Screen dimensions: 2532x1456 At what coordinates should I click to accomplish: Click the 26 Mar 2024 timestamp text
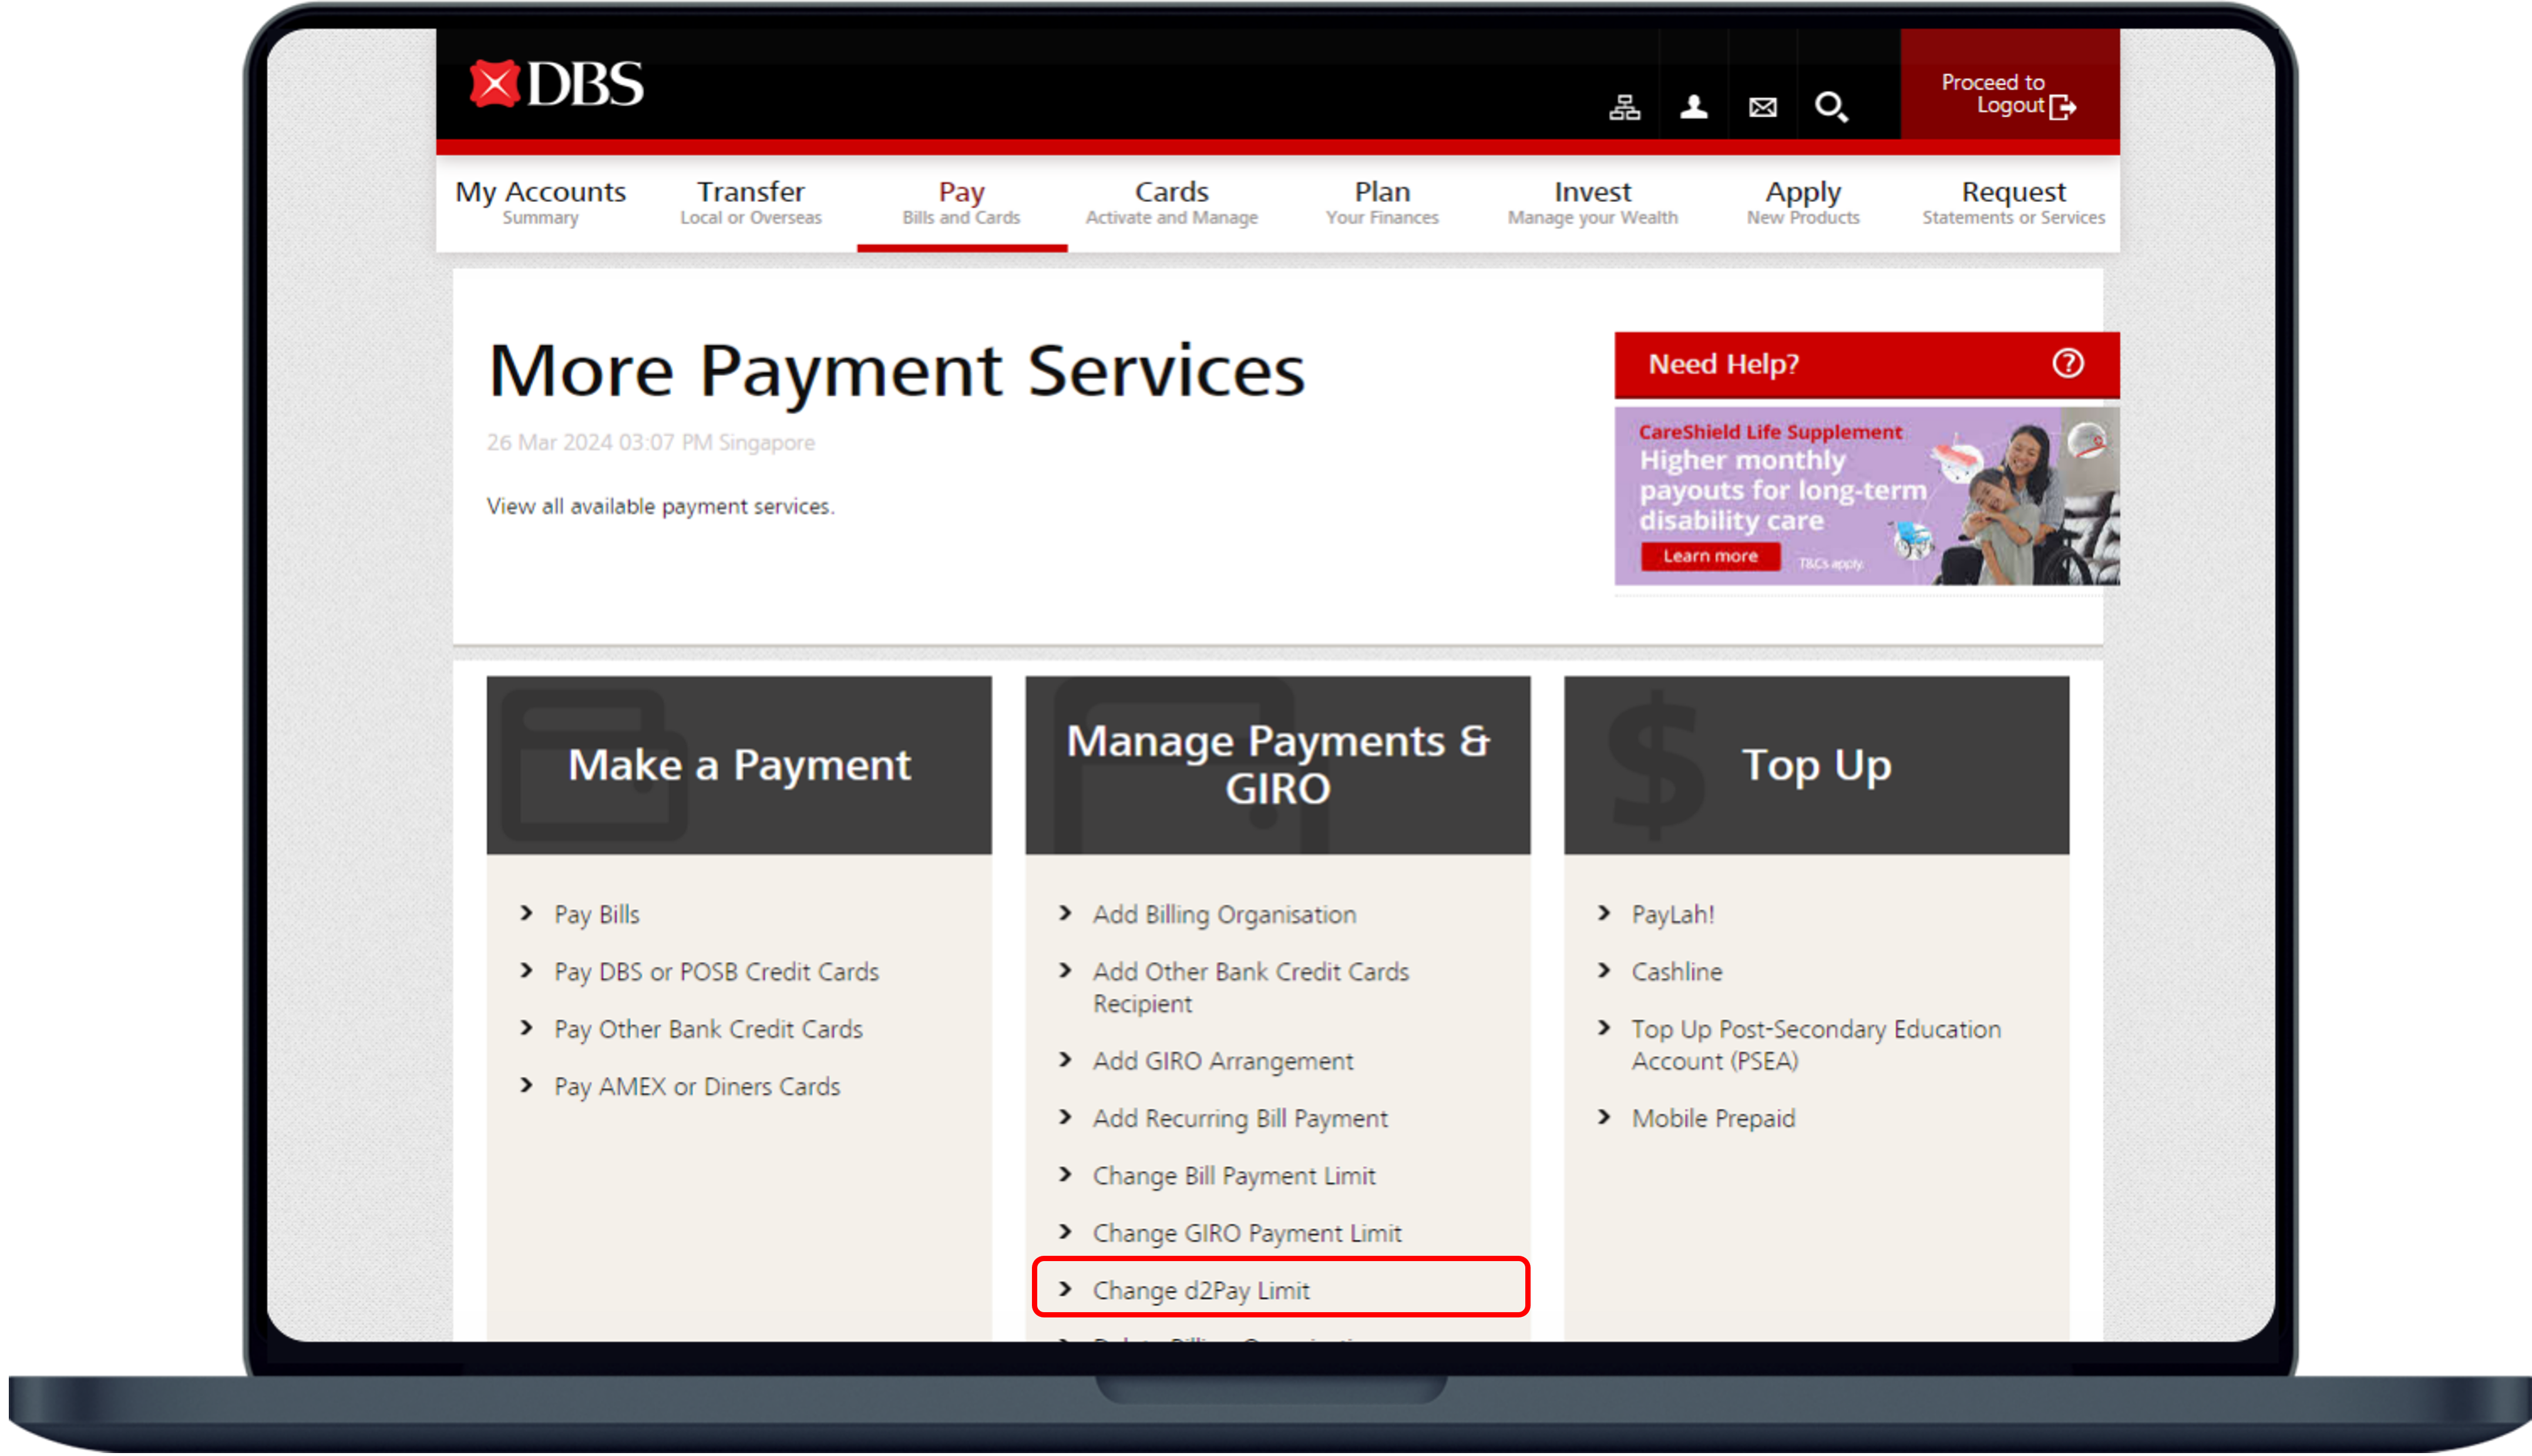(x=650, y=442)
